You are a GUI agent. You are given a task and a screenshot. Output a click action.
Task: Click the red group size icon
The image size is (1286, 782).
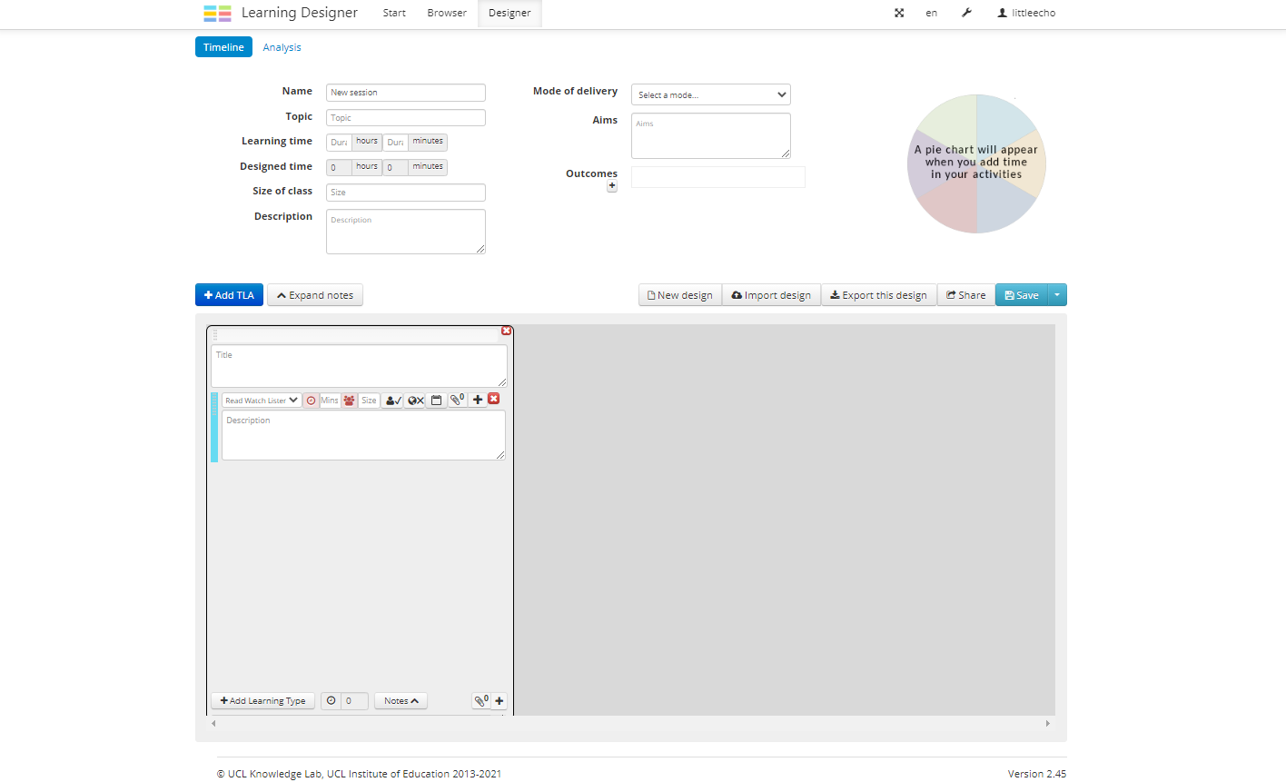click(350, 401)
